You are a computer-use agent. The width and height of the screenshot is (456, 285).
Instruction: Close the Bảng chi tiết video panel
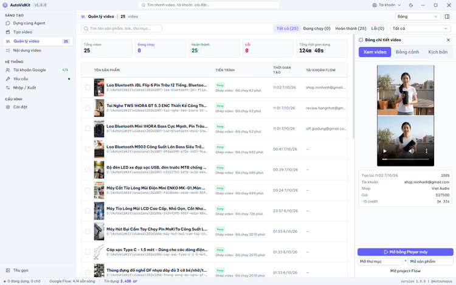coord(448,39)
